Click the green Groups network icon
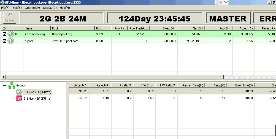Screen dimensions: 276x139 [12, 85]
